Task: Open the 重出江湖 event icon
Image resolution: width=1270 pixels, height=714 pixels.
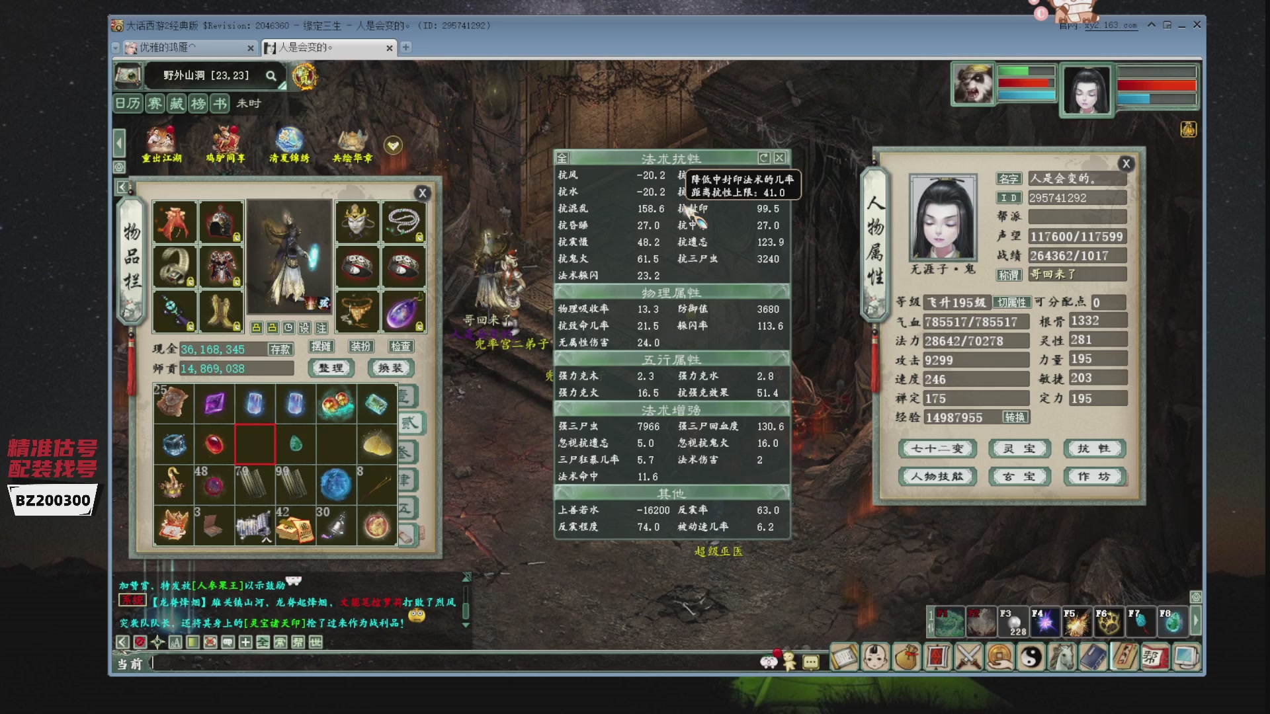Action: click(161, 144)
